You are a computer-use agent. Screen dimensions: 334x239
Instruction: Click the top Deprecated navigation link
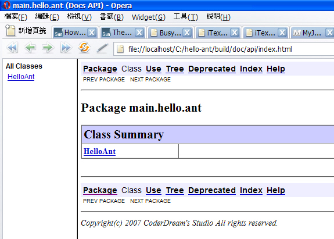point(212,69)
